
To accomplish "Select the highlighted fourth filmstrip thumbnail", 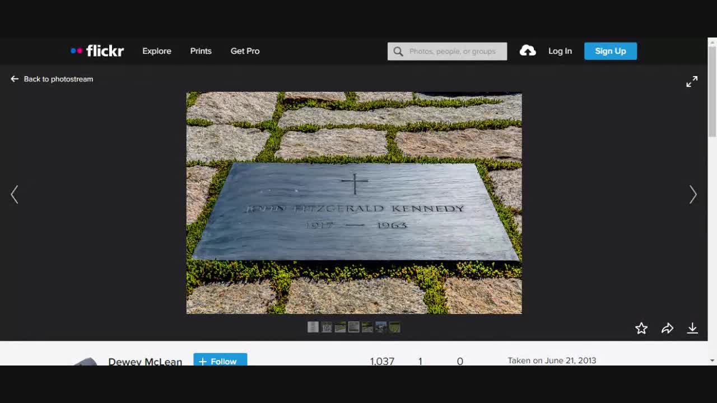I will tap(353, 327).
